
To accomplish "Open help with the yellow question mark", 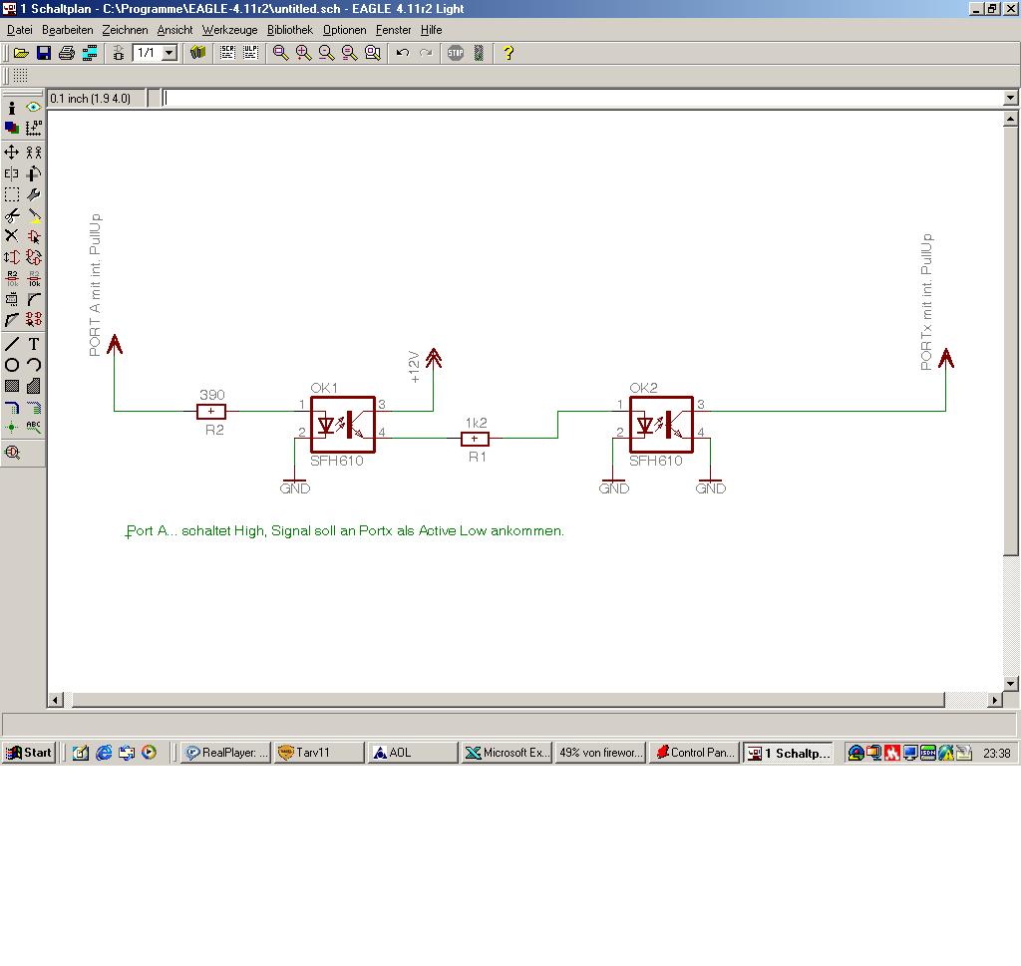I will pyautogui.click(x=508, y=54).
